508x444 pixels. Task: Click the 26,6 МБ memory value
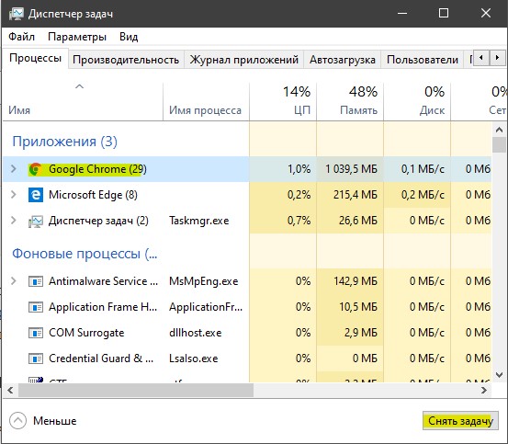click(x=358, y=221)
